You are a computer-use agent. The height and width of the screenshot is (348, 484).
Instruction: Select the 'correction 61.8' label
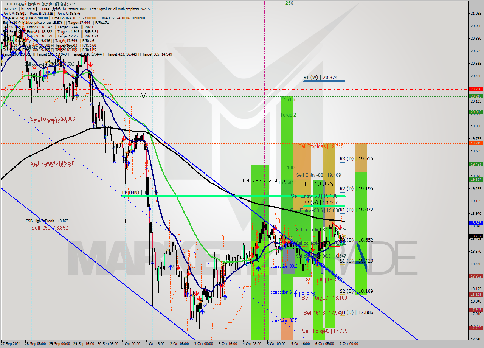click(284, 292)
